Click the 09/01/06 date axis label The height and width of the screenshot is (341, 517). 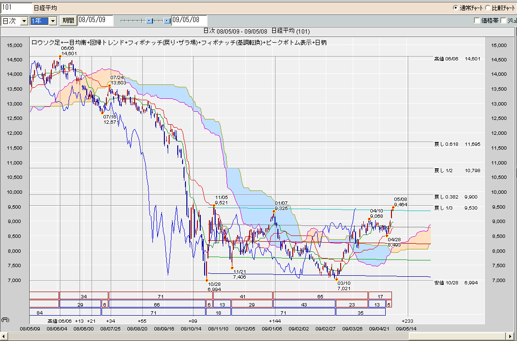click(x=272, y=329)
